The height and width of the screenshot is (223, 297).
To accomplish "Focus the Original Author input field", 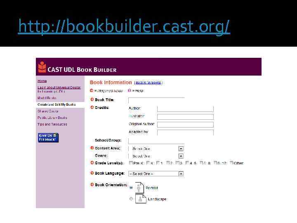I will point(186,125).
